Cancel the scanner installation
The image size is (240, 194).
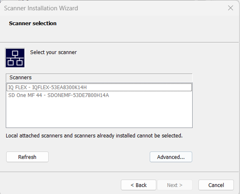click(216, 185)
